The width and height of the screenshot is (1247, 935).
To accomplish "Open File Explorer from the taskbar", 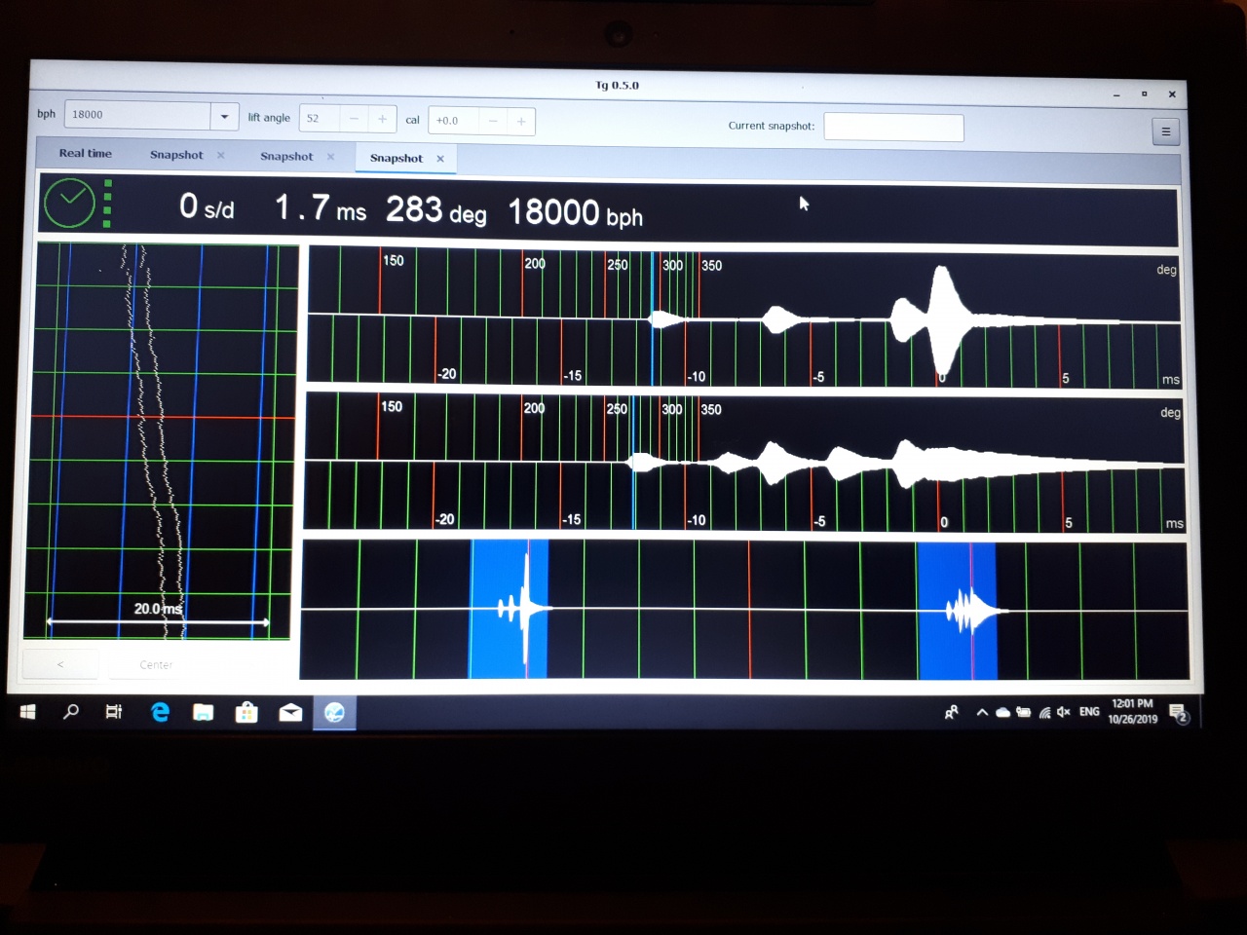I will coord(203,712).
